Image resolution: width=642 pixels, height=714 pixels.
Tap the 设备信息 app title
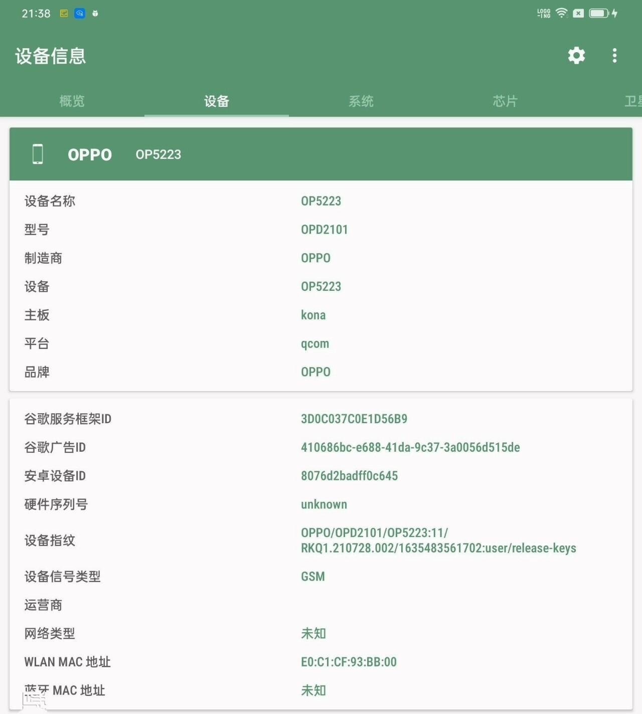click(x=51, y=56)
